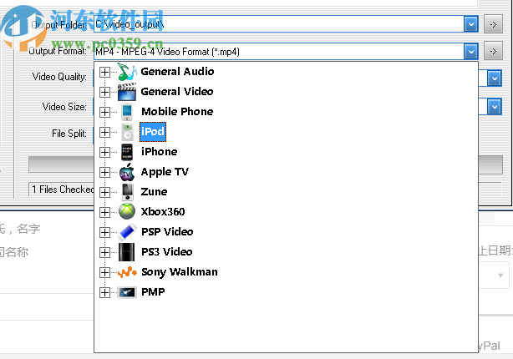This screenshot has width=513, height=359.
Task: Select the Apple TV logo icon
Action: point(127,172)
